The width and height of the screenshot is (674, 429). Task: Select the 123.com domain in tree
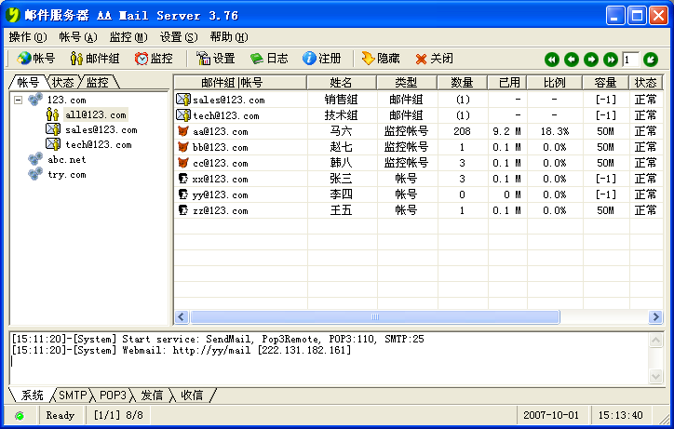click(x=67, y=101)
